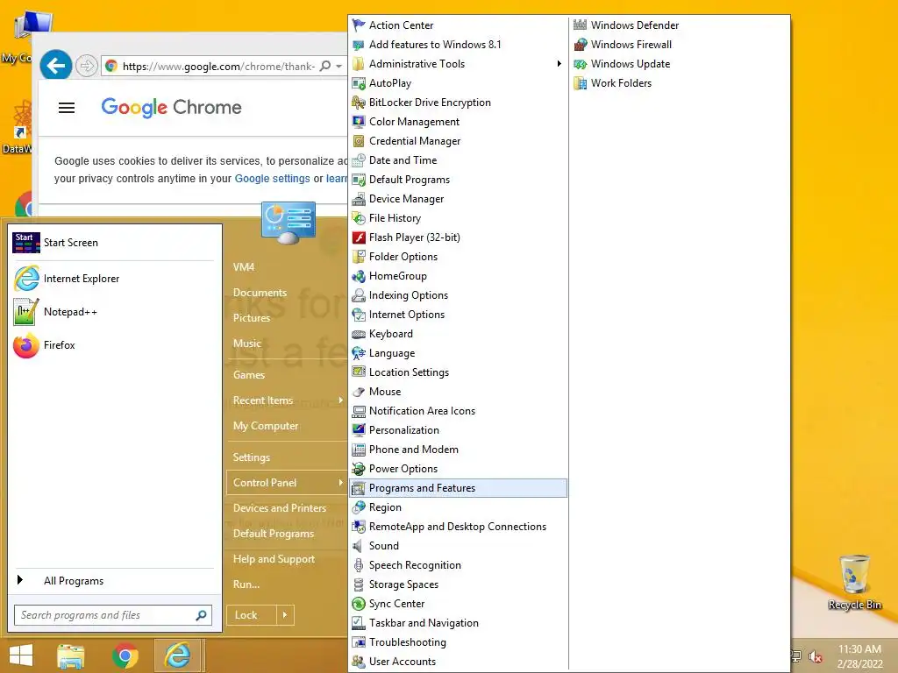Open Folder Options icon
This screenshot has height=673, width=898.
(359, 257)
